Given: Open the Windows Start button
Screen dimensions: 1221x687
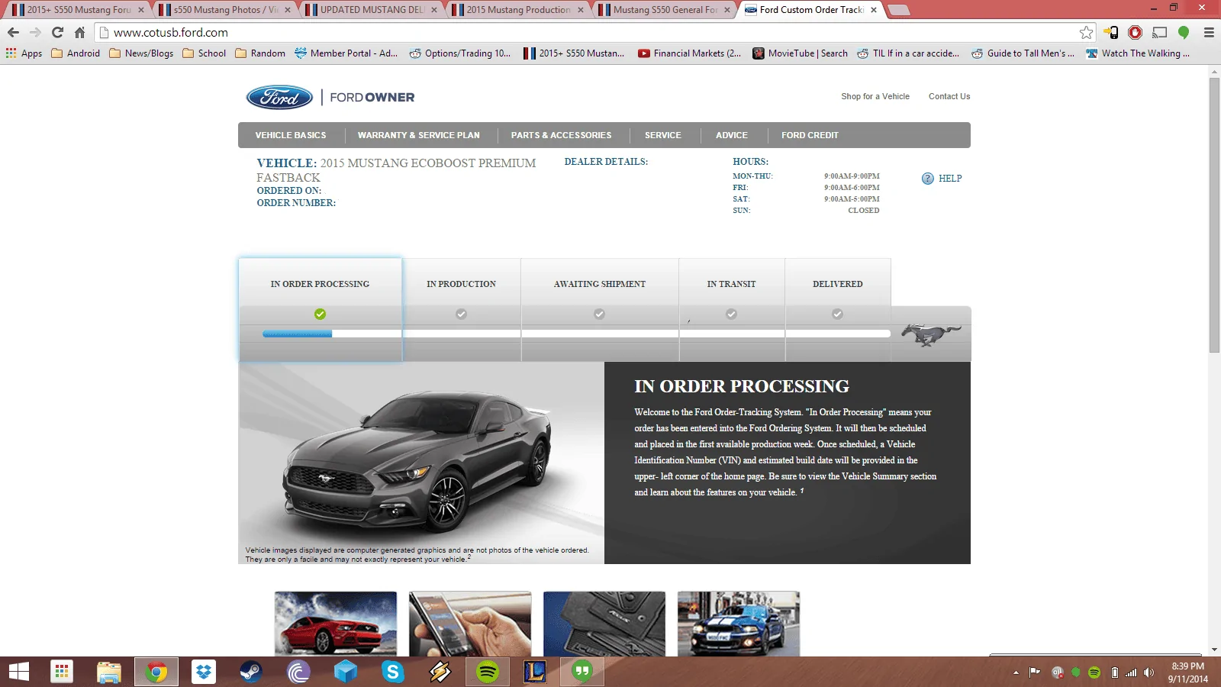Looking at the screenshot, I should [x=18, y=672].
